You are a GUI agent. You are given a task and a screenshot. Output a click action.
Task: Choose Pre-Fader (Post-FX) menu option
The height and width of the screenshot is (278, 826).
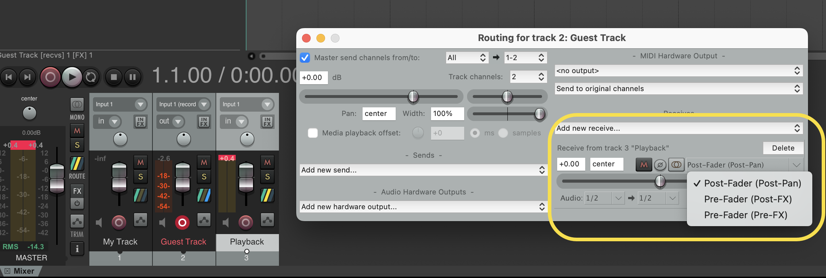pyautogui.click(x=748, y=199)
